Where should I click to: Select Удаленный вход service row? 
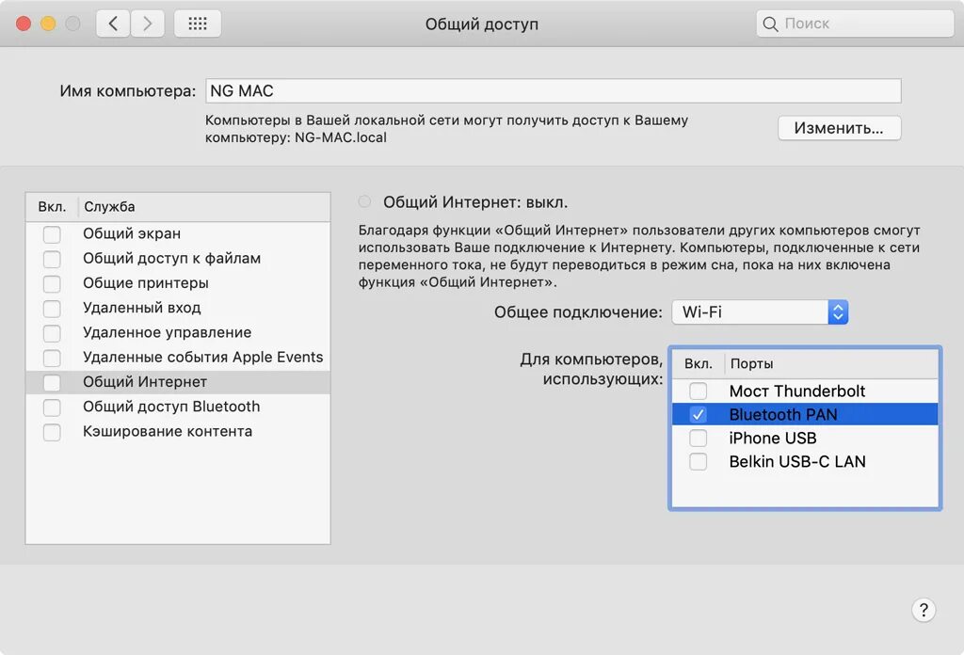click(141, 308)
